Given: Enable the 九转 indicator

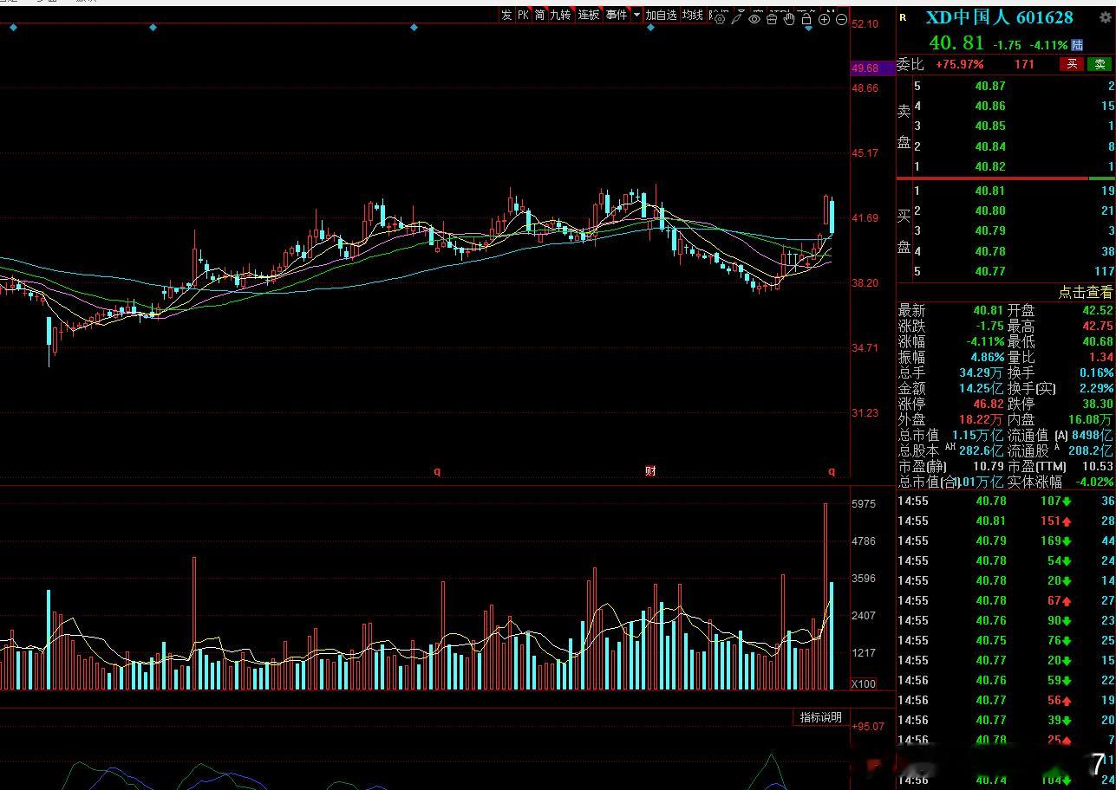Looking at the screenshot, I should tap(561, 15).
